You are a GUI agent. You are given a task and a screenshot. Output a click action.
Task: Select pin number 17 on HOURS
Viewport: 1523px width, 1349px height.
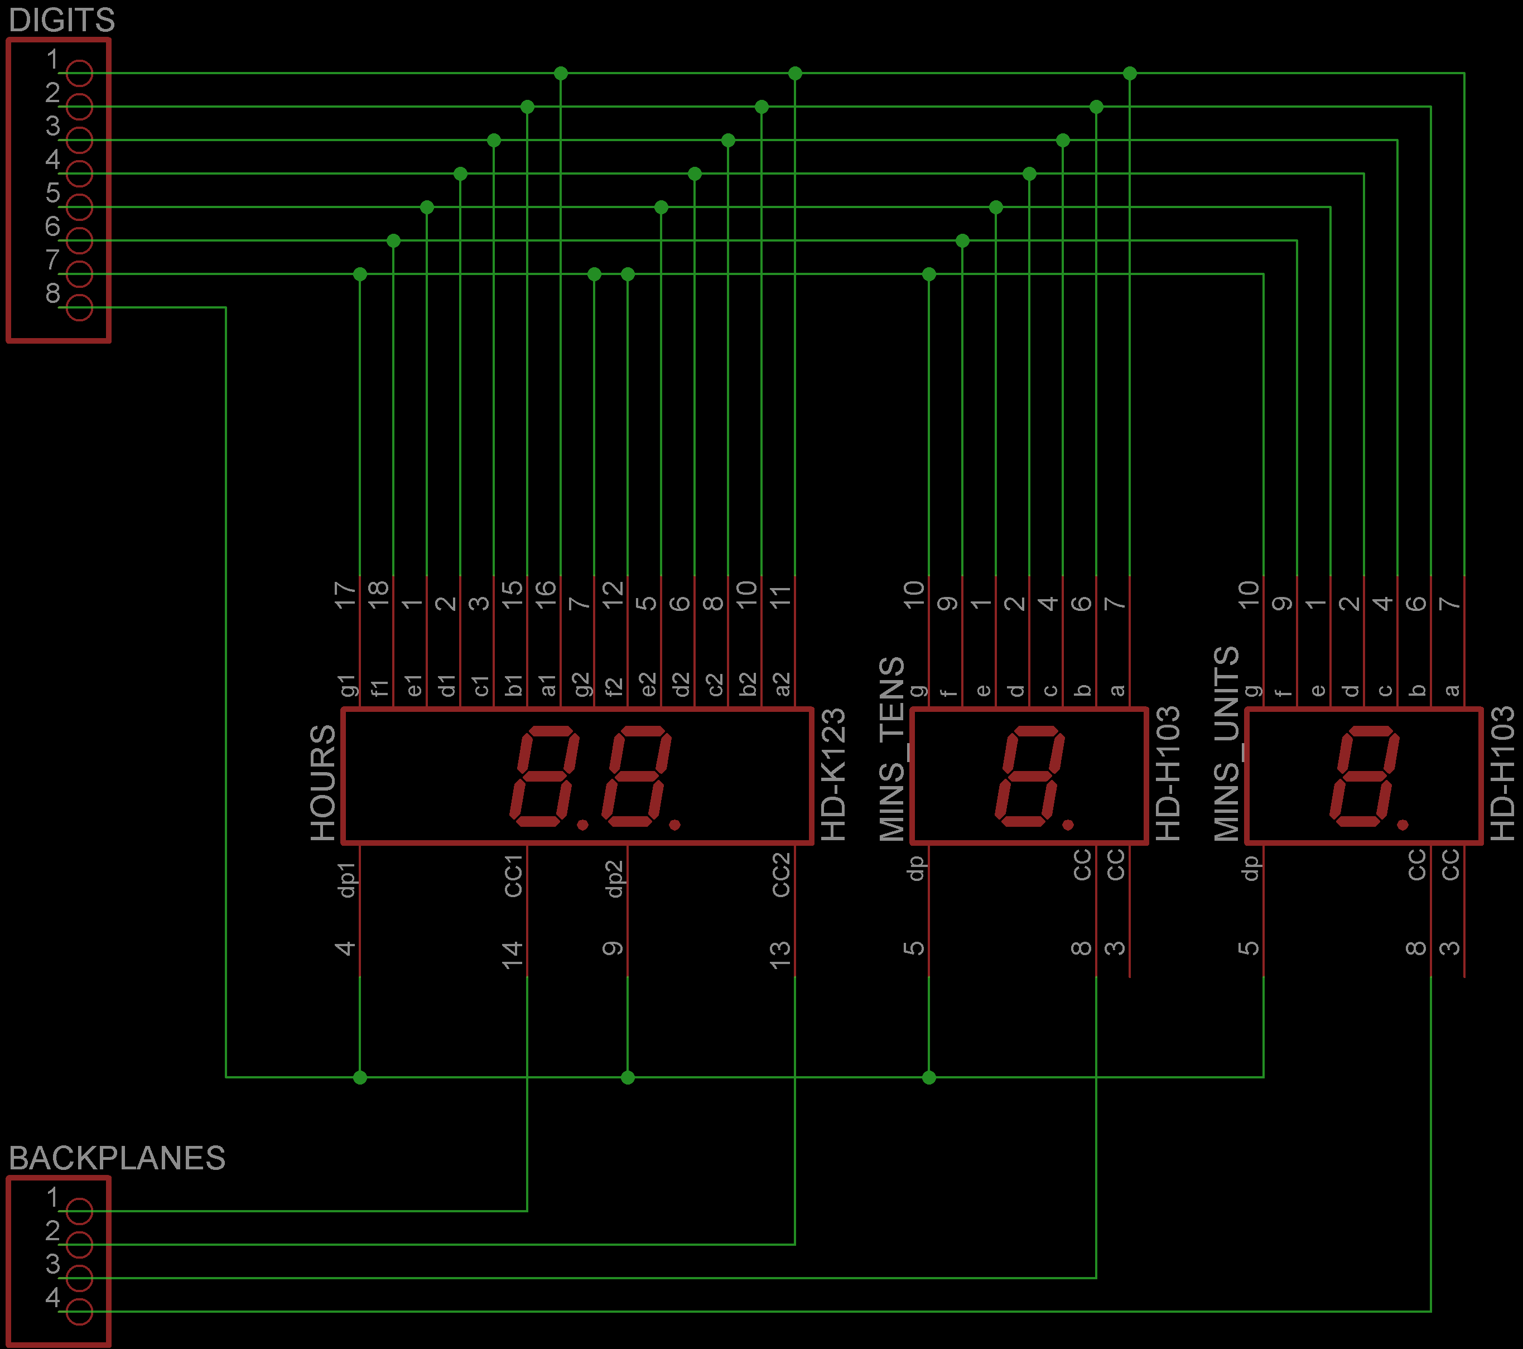(x=346, y=595)
